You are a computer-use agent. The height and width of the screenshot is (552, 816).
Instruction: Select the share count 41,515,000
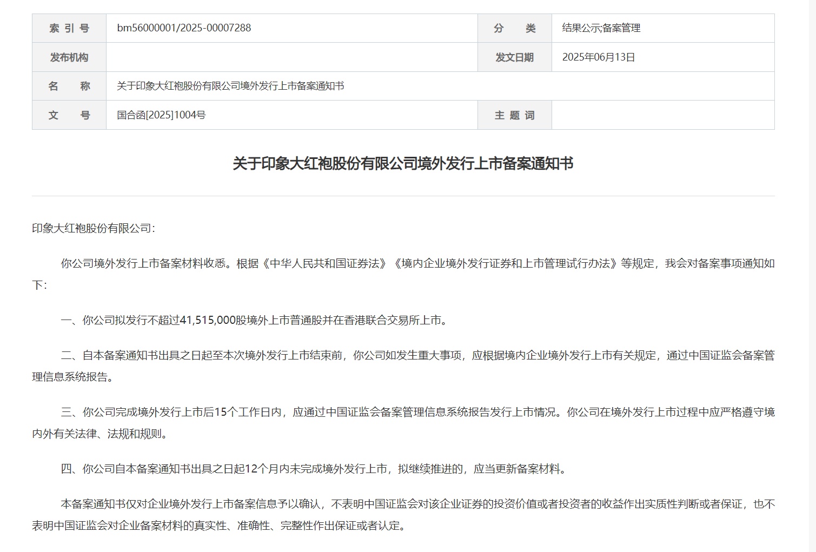click(208, 320)
